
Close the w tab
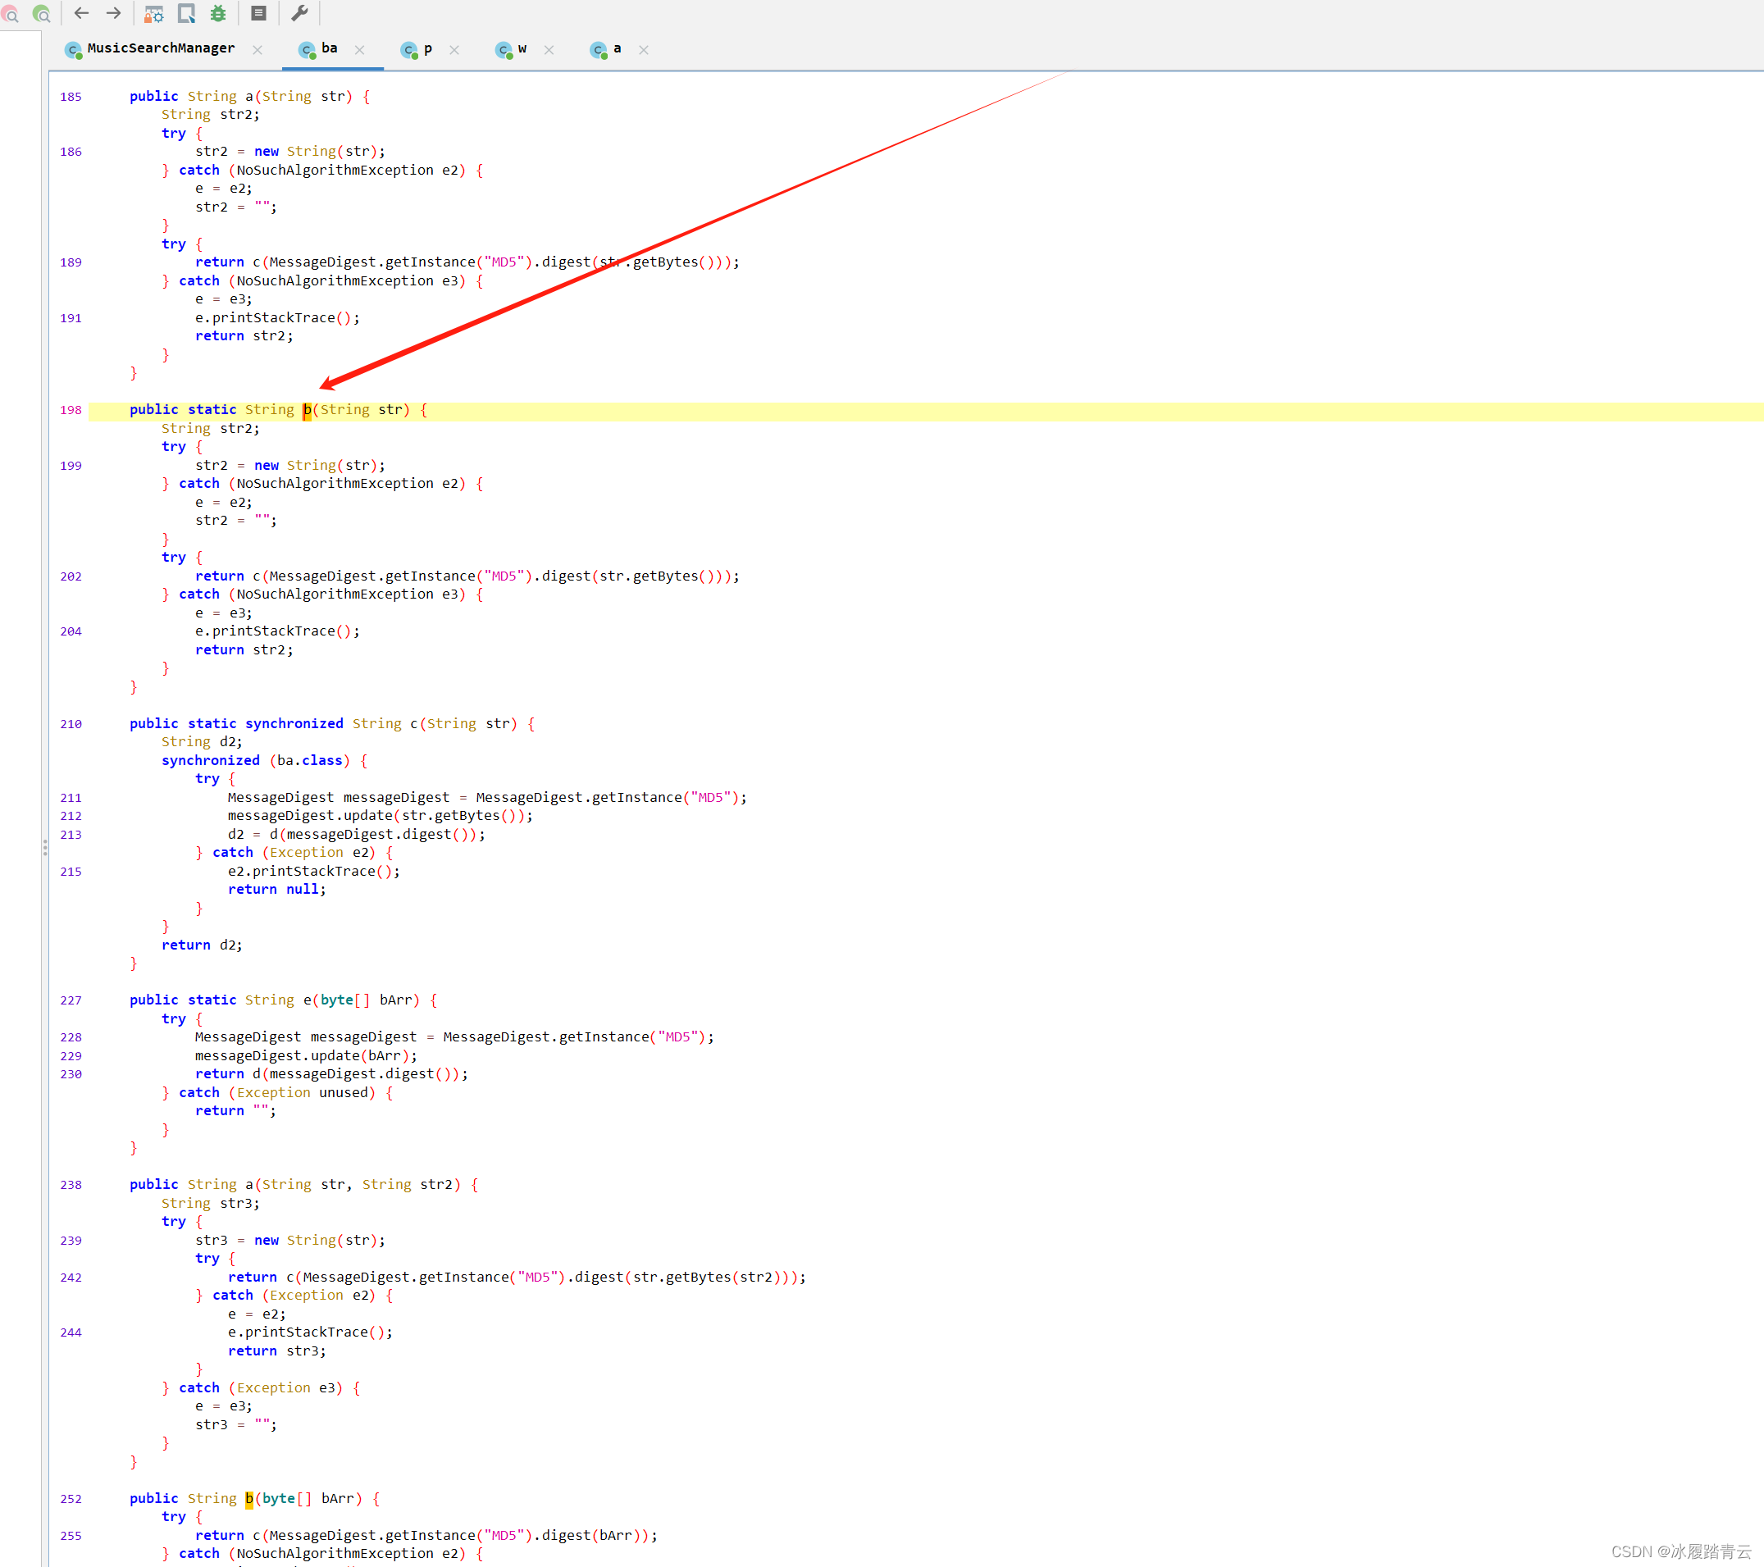(549, 50)
